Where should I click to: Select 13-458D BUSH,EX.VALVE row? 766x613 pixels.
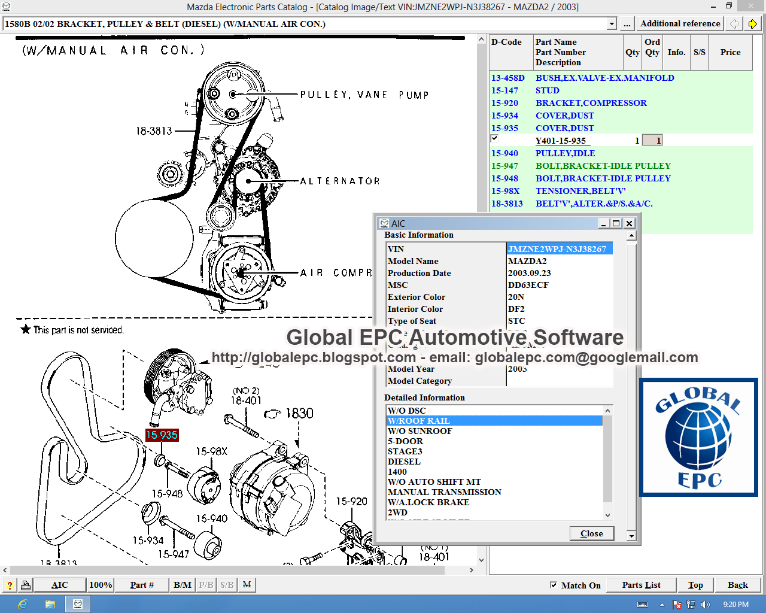pos(621,78)
